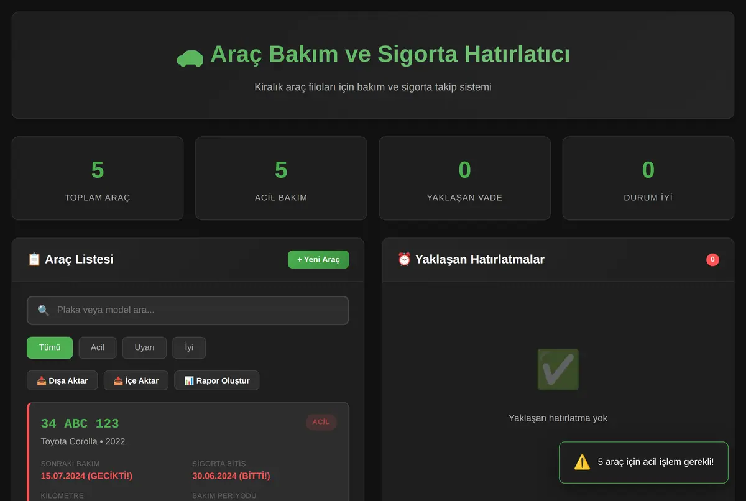Screen dimensions: 746x501
Task: Open the Yaklaşan Vade stat card
Action: (x=464, y=178)
